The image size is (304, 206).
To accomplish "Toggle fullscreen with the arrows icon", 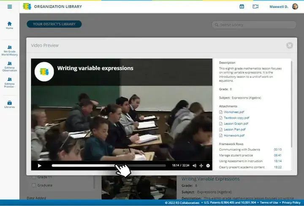I will click(x=201, y=166).
